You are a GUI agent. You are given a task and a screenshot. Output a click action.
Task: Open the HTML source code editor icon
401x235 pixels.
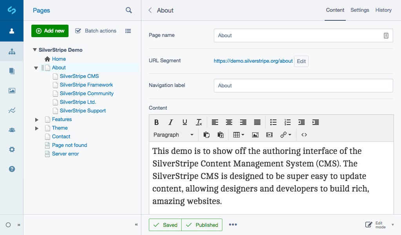click(x=304, y=135)
